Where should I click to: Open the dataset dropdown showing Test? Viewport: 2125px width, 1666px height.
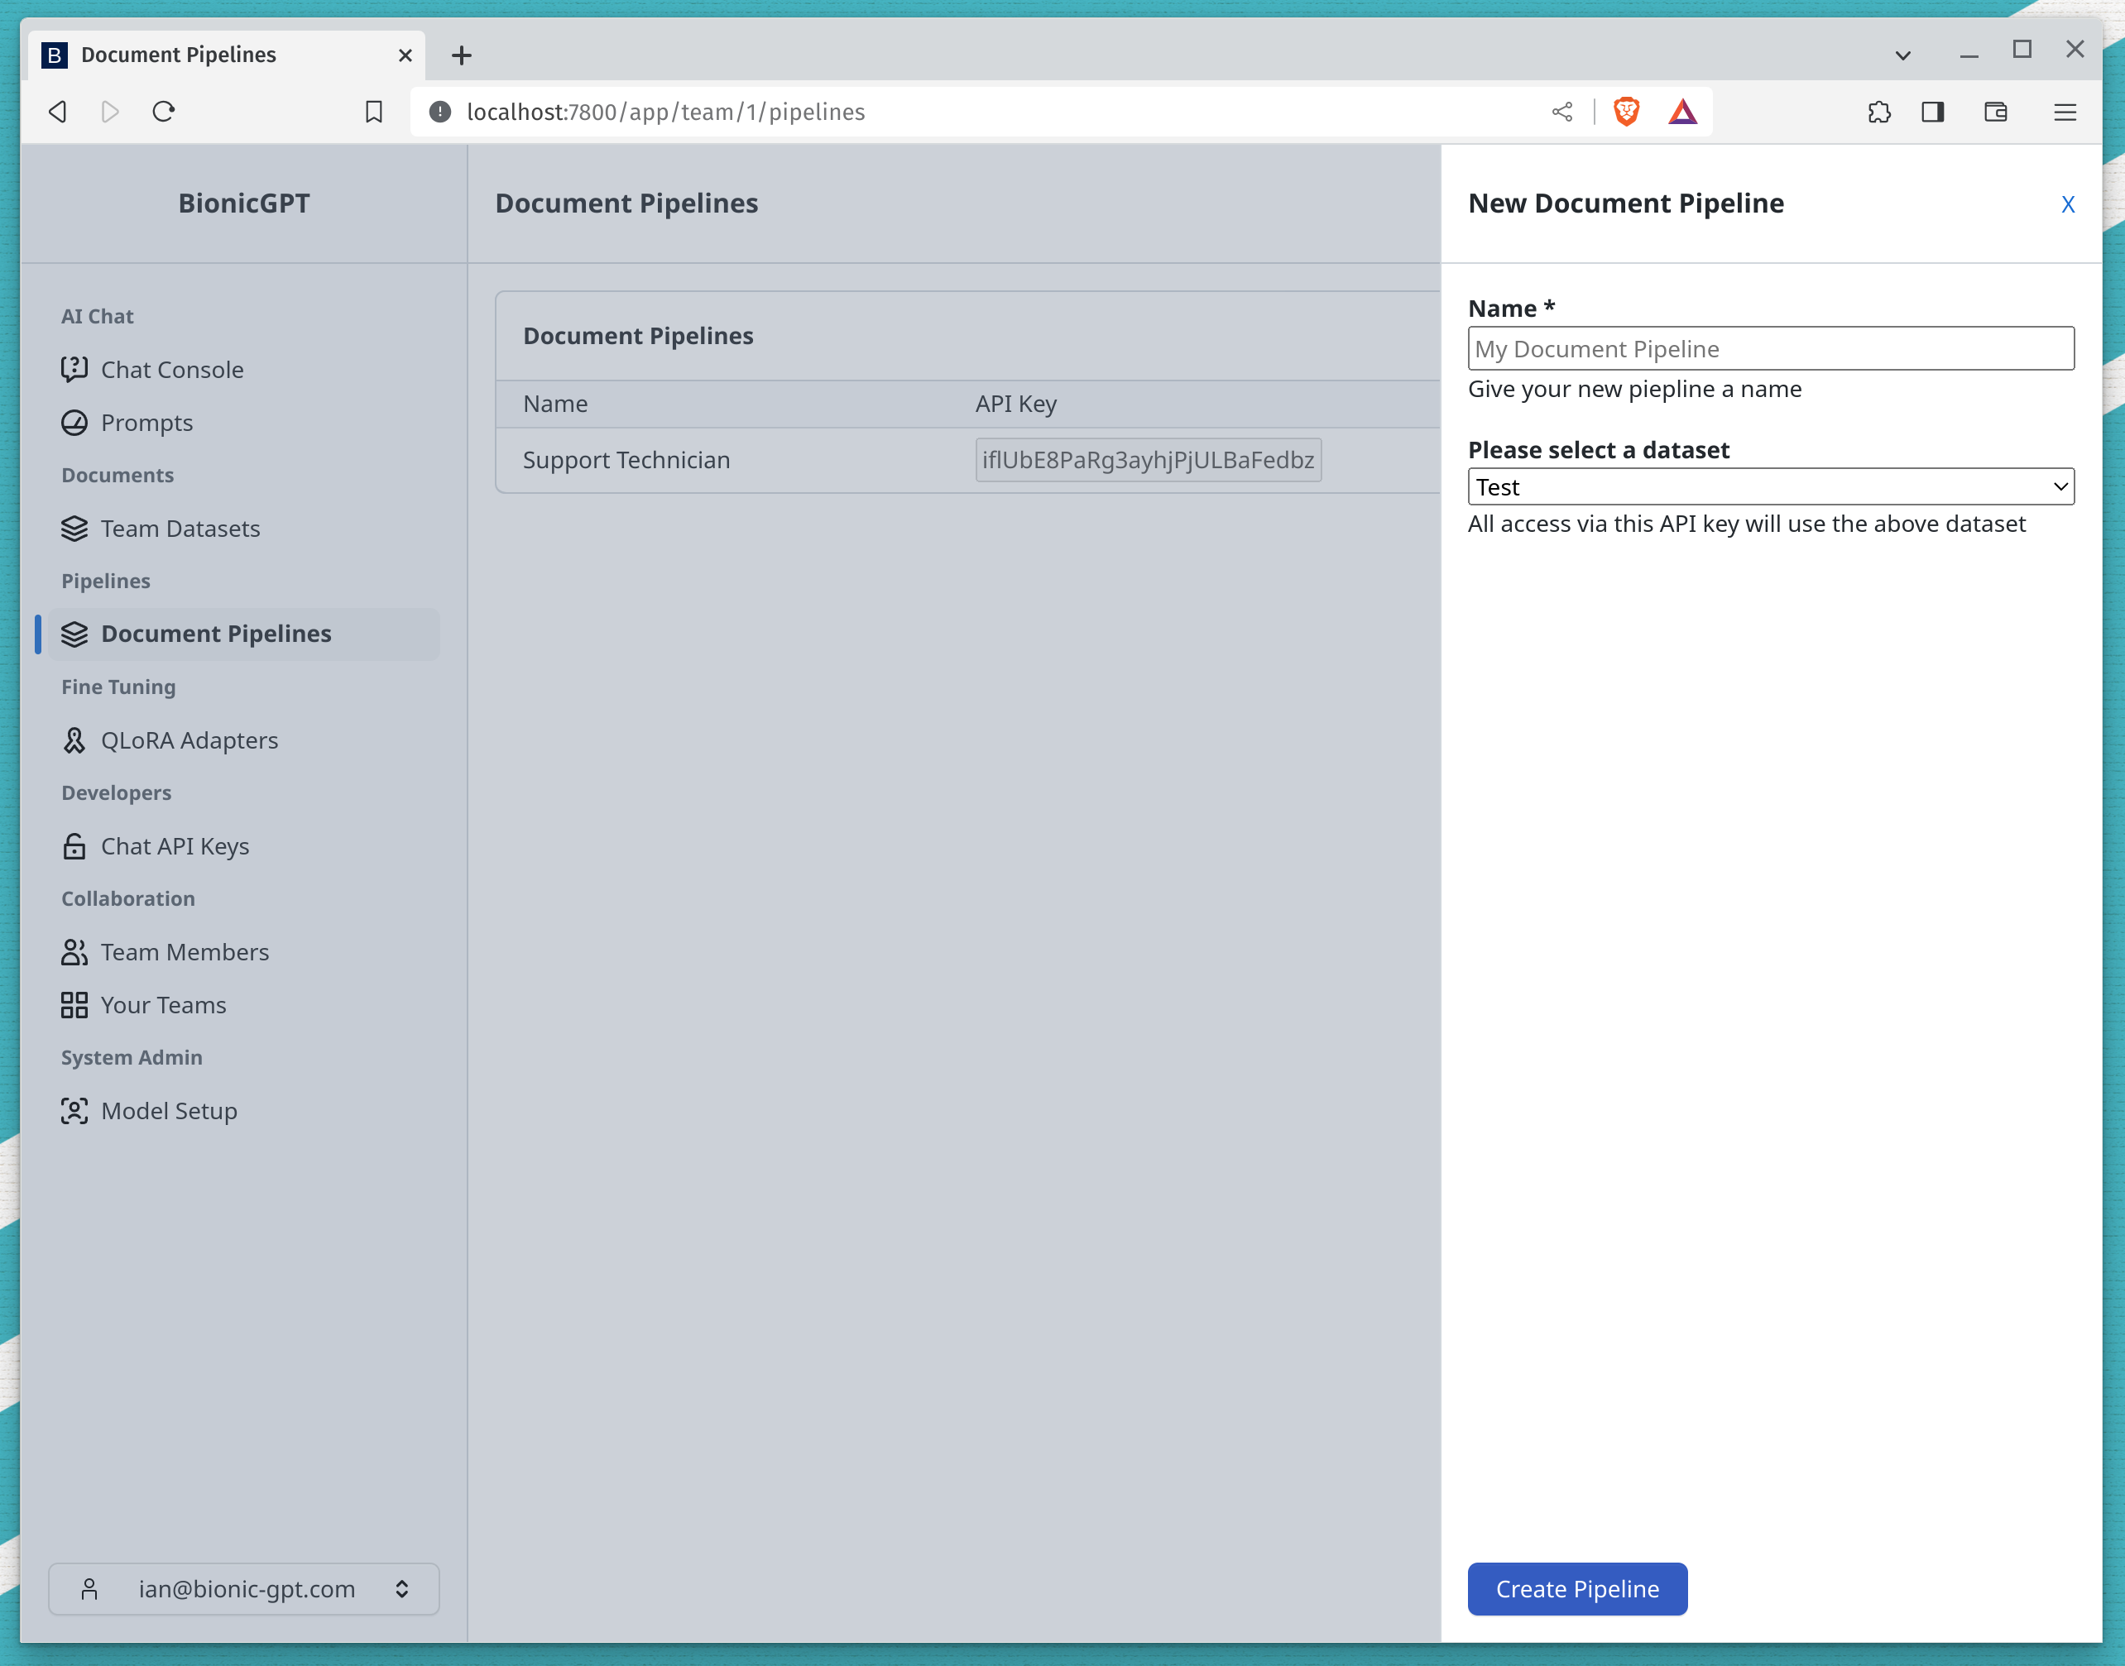coord(1770,486)
